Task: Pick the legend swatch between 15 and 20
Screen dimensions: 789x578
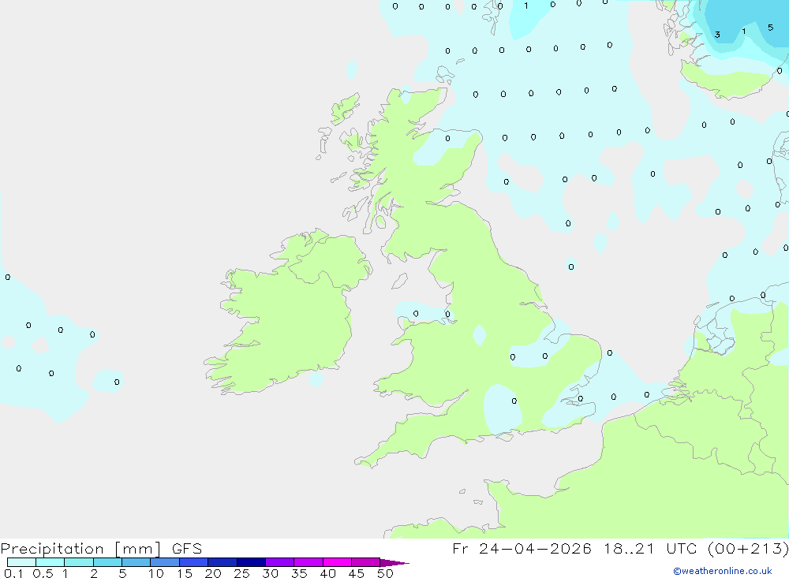Action: click(194, 562)
